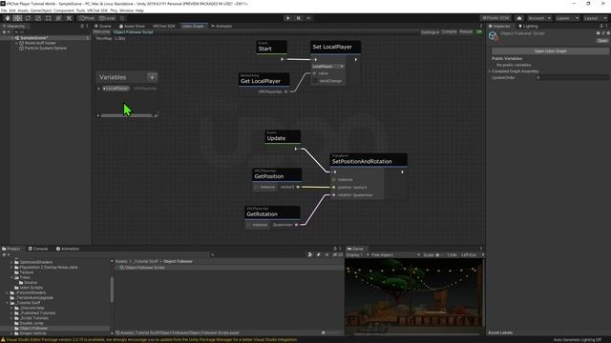
Task: Lock the Inspector panel
Action: [x=601, y=26]
